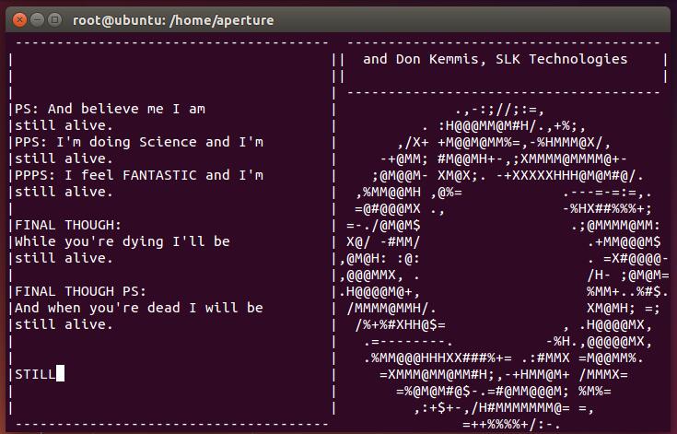Click the 'FINAL THOUGH:' line
677x434 pixels.
tap(68, 225)
